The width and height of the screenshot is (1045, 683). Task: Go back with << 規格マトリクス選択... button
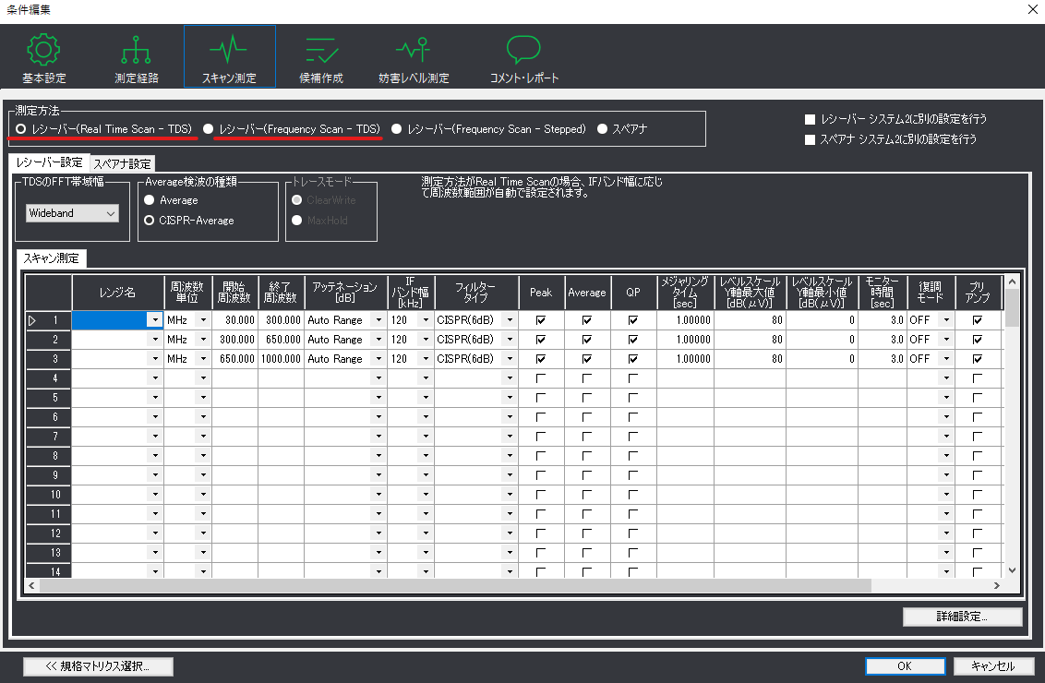98,666
